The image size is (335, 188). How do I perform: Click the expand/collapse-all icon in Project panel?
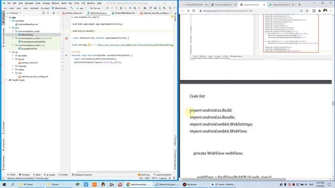point(48,13)
